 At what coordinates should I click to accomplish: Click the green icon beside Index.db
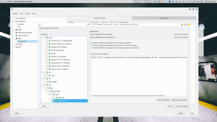tap(56, 98)
